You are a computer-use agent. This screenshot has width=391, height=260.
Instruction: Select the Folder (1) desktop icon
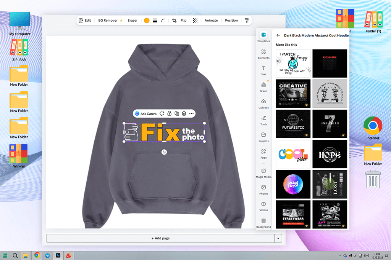click(x=373, y=22)
